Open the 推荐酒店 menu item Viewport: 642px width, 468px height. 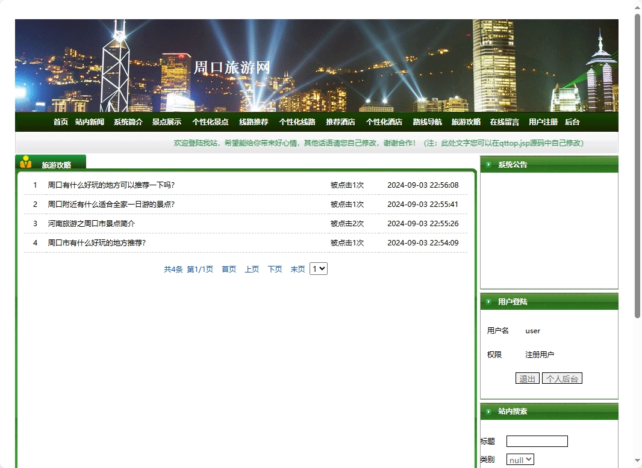pyautogui.click(x=340, y=122)
